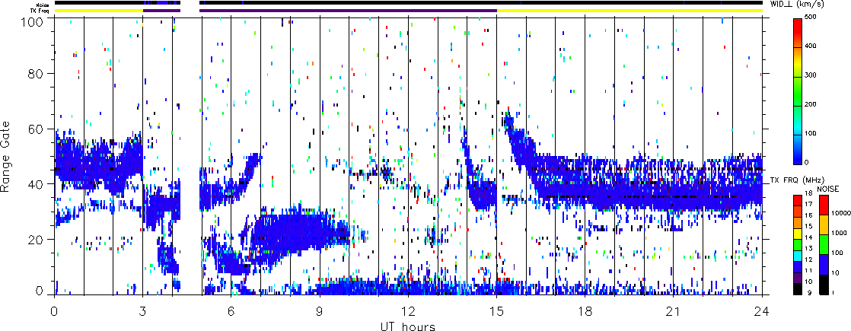The height and width of the screenshot is (331, 851).
Task: Click x-axis tick label "21"
Action: point(674,310)
